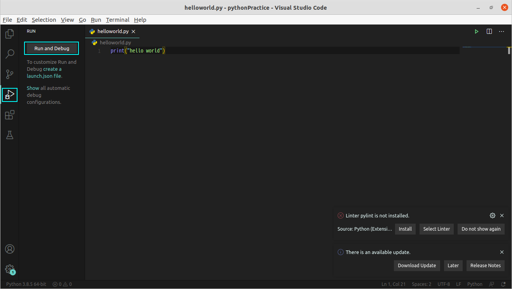Select the helloworld.py editor tab
512x289 pixels.
pyautogui.click(x=112, y=32)
